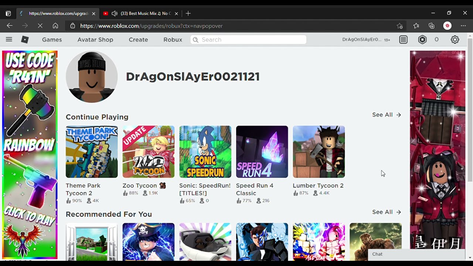Open browser profile avatar

(x=447, y=26)
